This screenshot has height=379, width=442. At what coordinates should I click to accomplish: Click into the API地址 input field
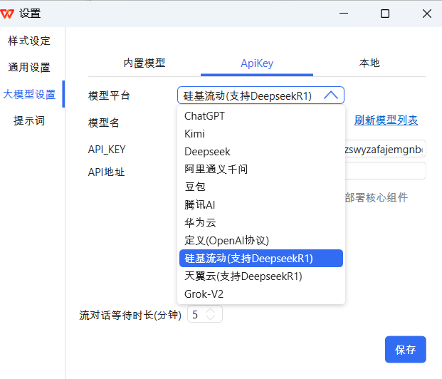click(385, 170)
